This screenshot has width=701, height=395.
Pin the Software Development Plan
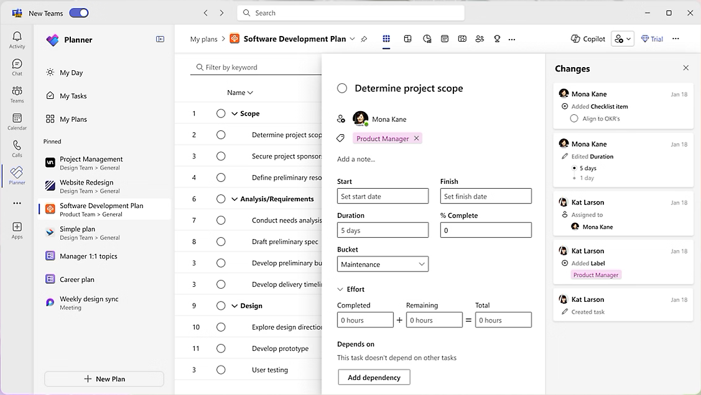click(x=364, y=39)
